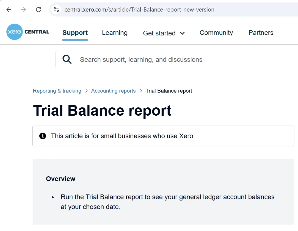Viewport: 298px width, 231px height.
Task: Click the browser back arrow
Action: pyautogui.click(x=9, y=10)
